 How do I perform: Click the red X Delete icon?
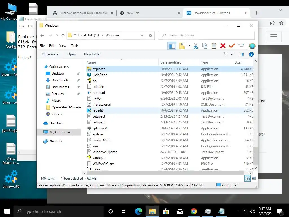click(x=223, y=46)
